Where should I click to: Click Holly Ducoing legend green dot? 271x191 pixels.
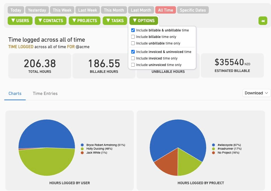click(x=82, y=149)
